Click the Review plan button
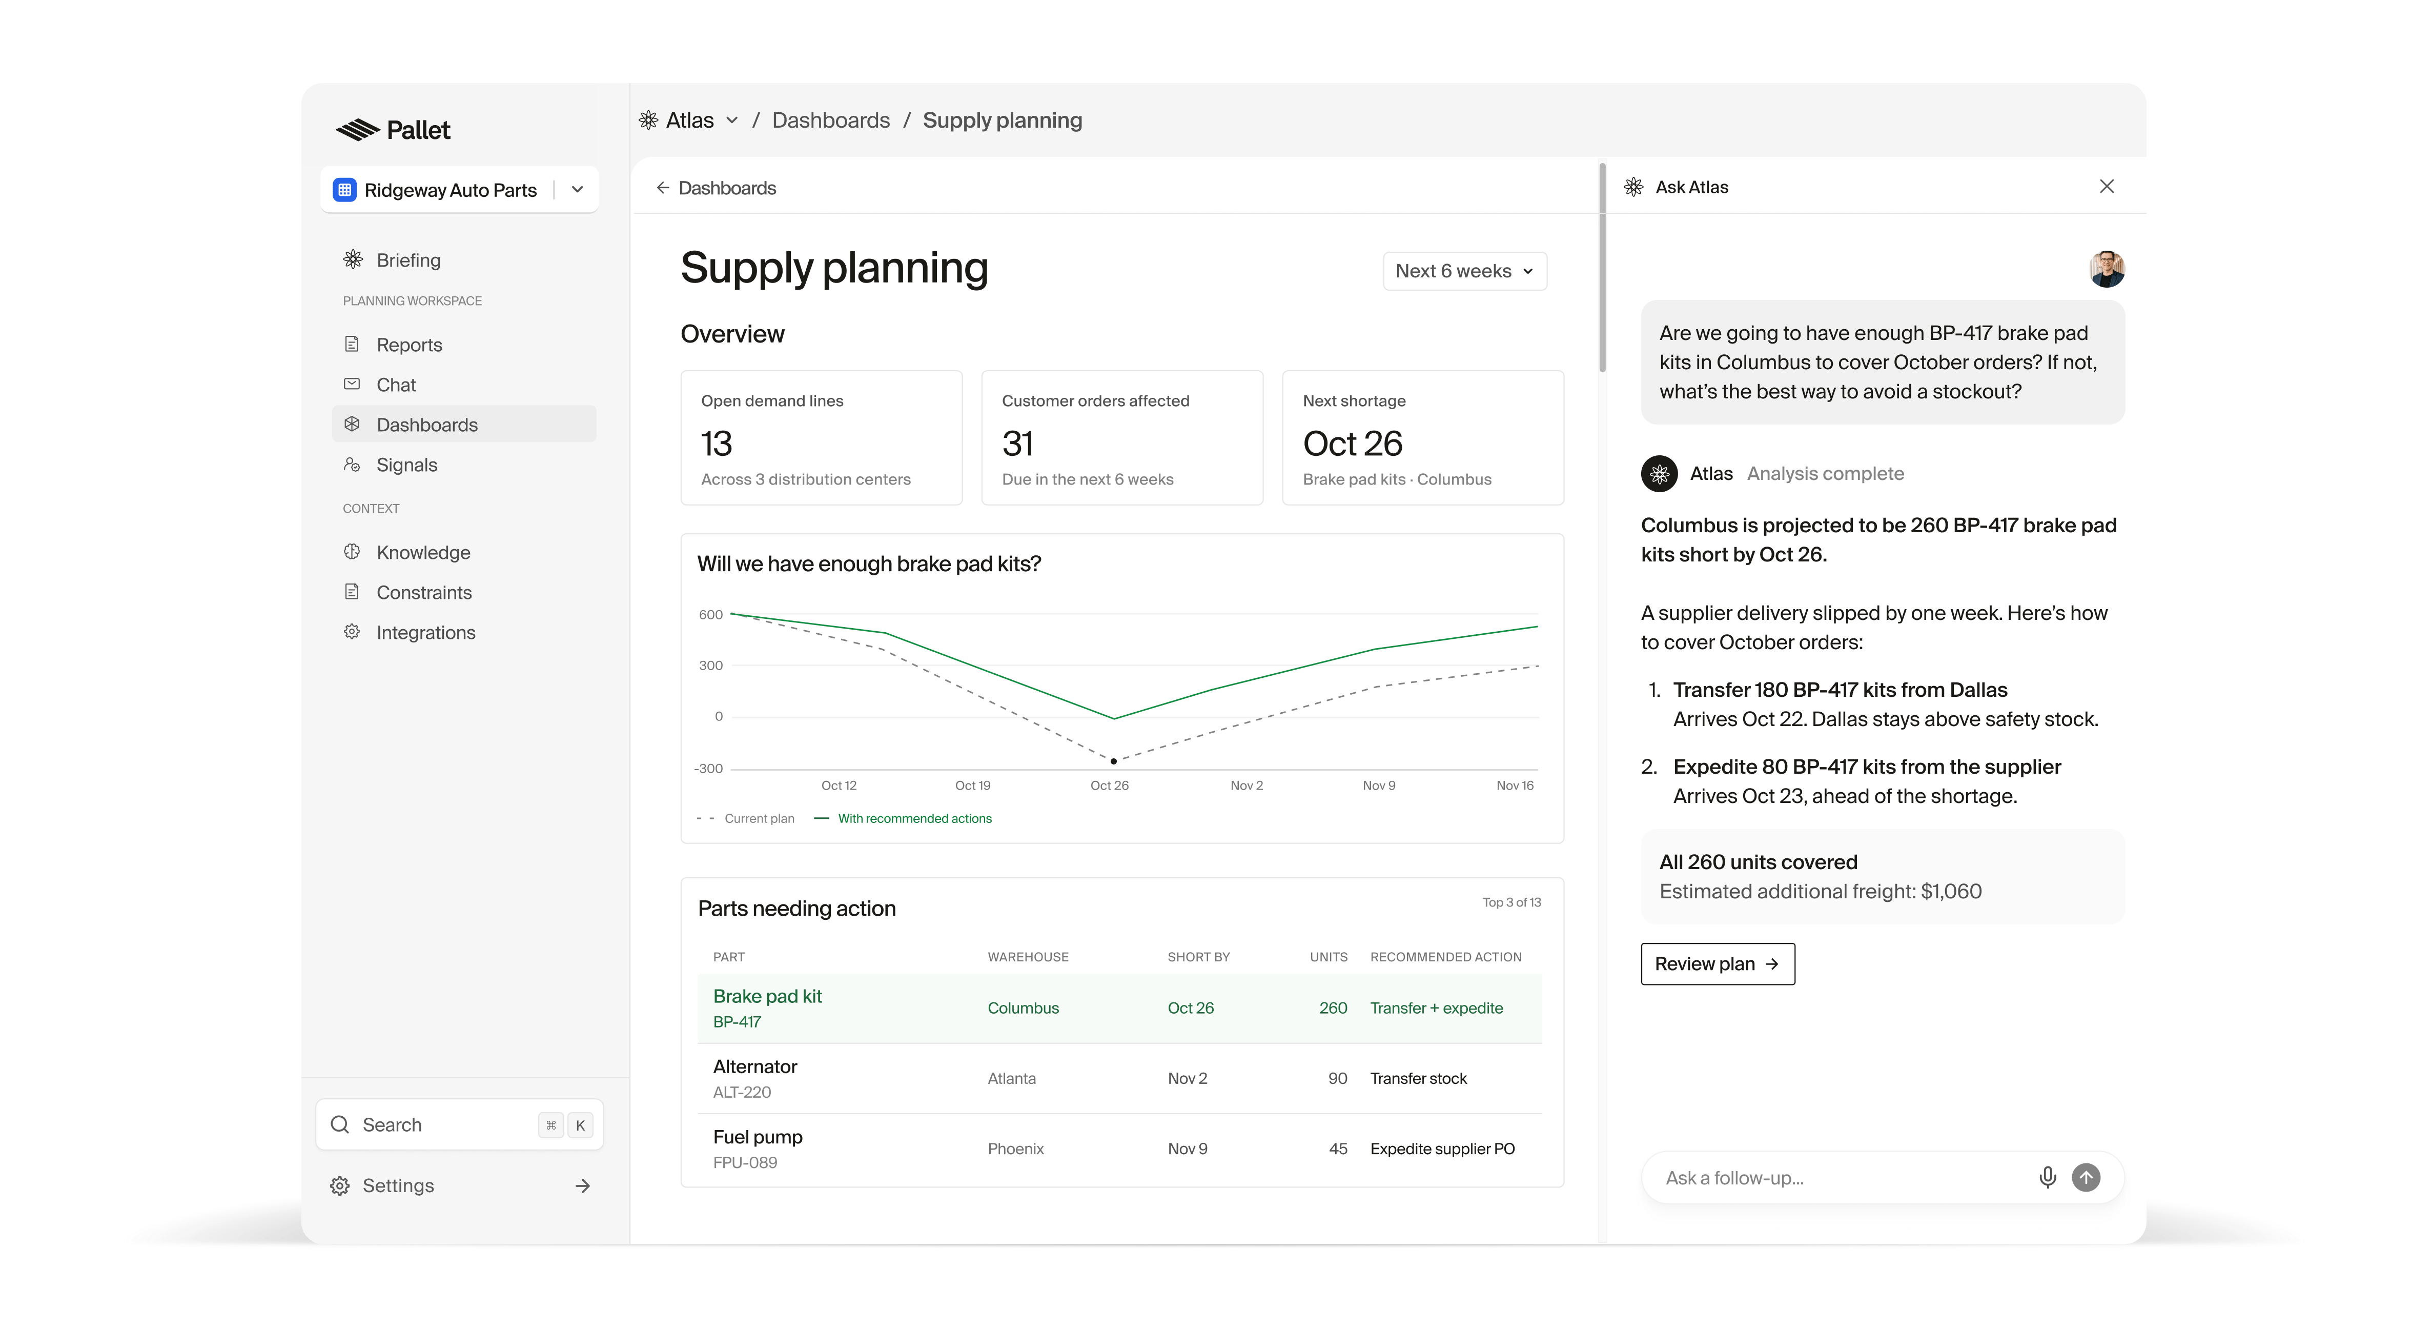Image resolution: width=2431 pixels, height=1329 pixels. [1718, 964]
